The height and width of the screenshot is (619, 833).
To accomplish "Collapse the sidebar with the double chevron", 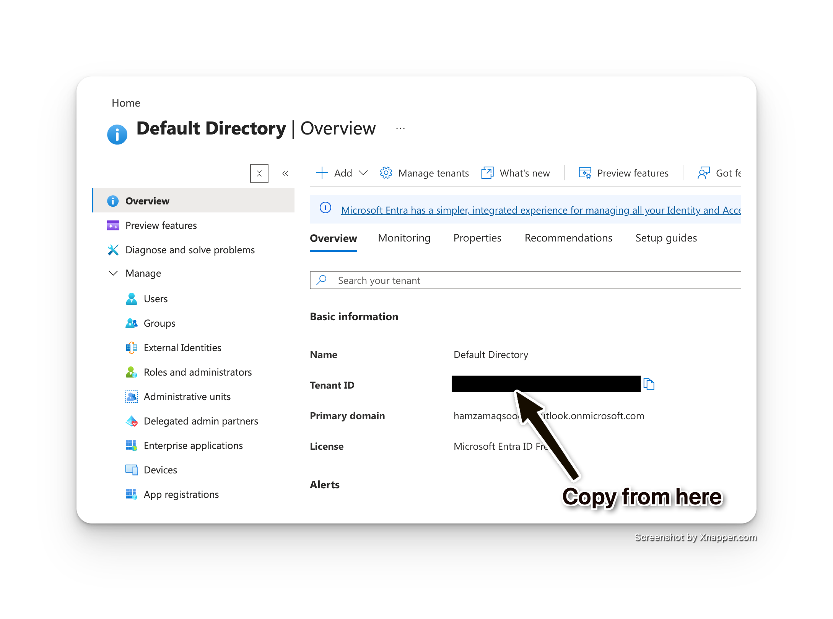I will pos(285,173).
